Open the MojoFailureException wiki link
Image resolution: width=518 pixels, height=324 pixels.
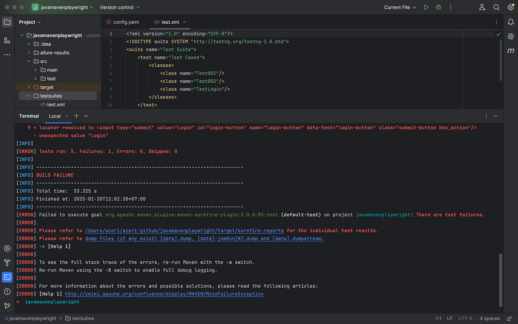164,294
